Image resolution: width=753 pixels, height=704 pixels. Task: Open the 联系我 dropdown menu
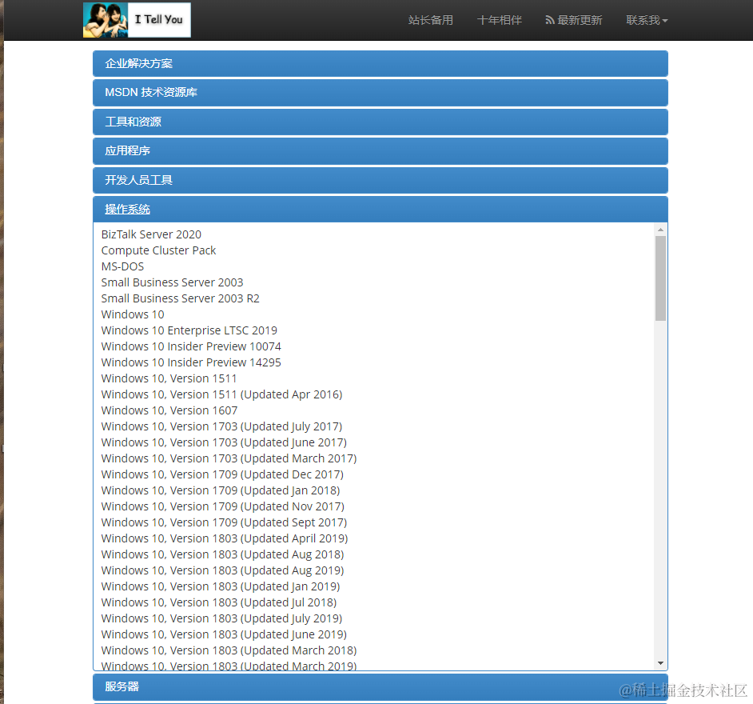point(647,20)
